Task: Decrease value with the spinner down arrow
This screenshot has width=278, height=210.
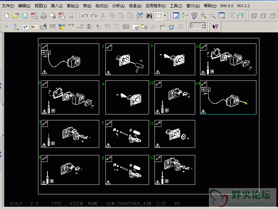Action: point(204,27)
